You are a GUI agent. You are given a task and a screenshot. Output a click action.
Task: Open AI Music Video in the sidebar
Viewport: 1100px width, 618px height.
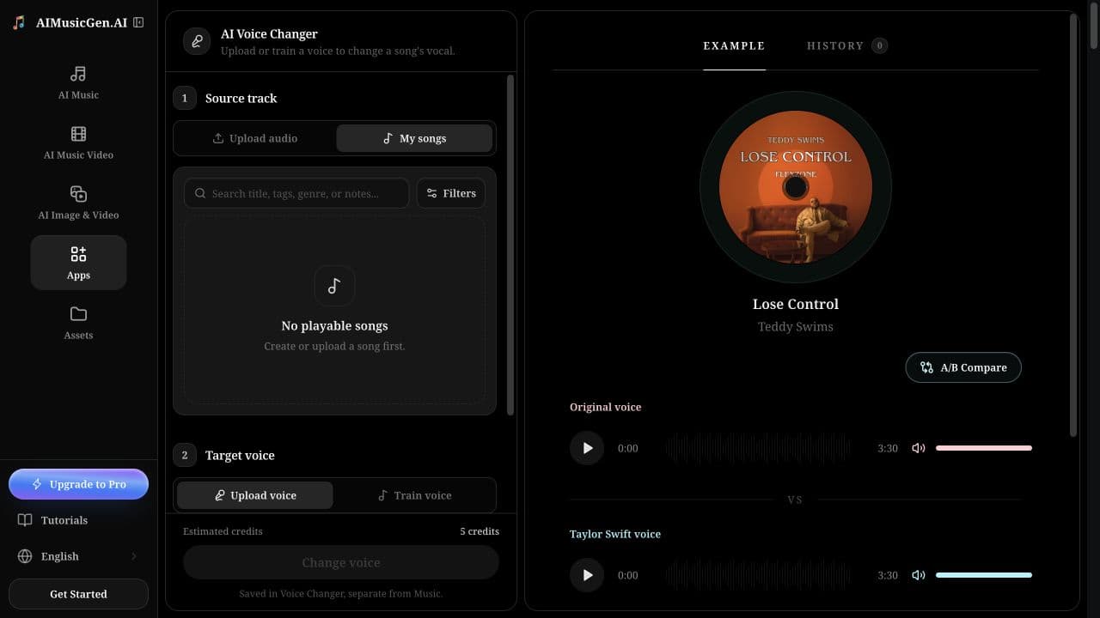click(78, 142)
